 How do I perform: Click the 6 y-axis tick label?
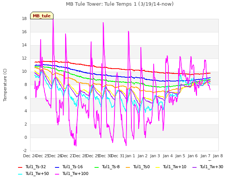coord(26,98)
